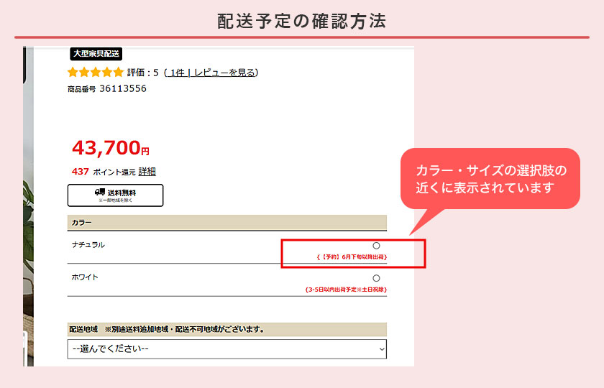Select the ホワイト color radio button
The width and height of the screenshot is (604, 388).
coord(376,278)
